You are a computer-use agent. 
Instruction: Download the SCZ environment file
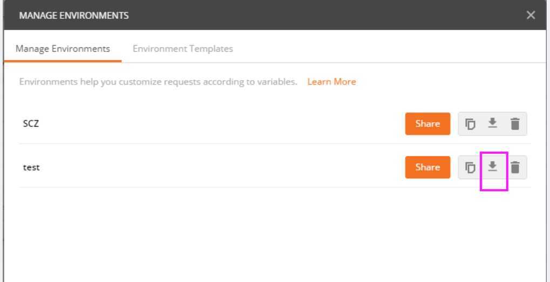[x=493, y=123]
